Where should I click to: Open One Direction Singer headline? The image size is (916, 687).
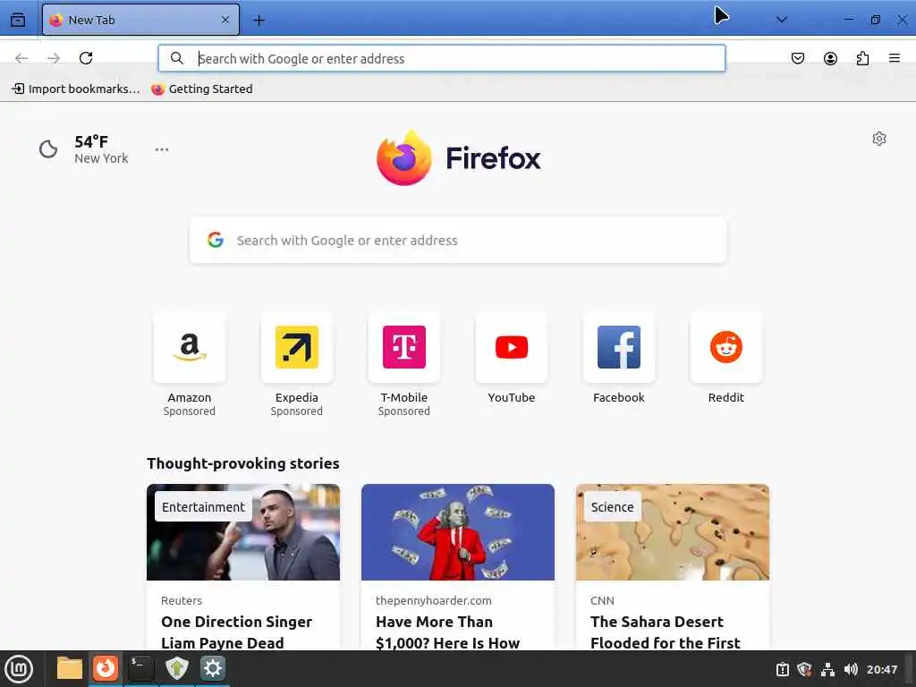(236, 632)
